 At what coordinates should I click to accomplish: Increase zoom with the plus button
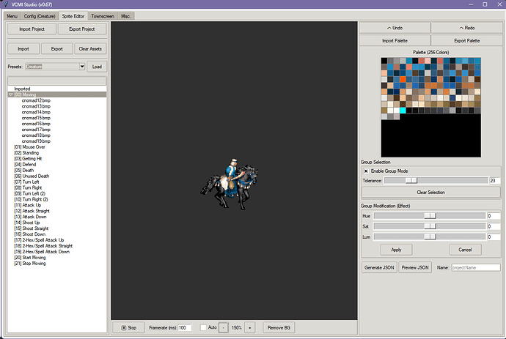250,328
